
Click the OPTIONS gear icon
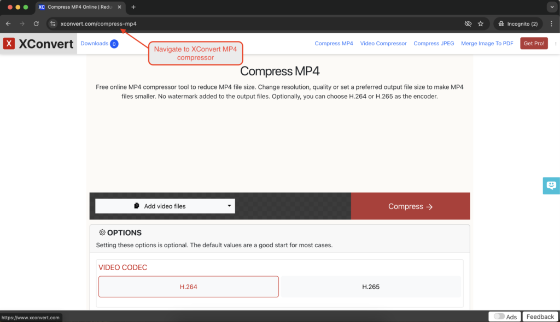pos(102,232)
